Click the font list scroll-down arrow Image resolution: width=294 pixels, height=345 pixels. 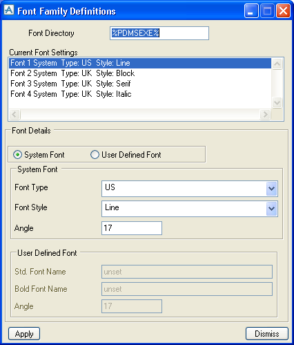tap(277, 102)
